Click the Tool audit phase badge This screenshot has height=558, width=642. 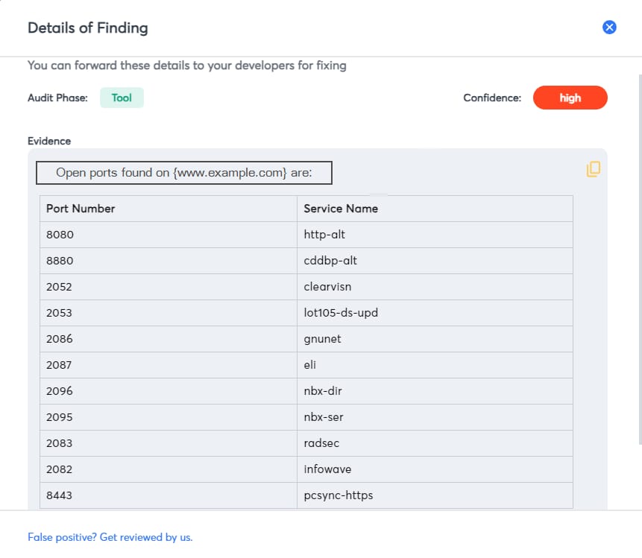click(122, 98)
